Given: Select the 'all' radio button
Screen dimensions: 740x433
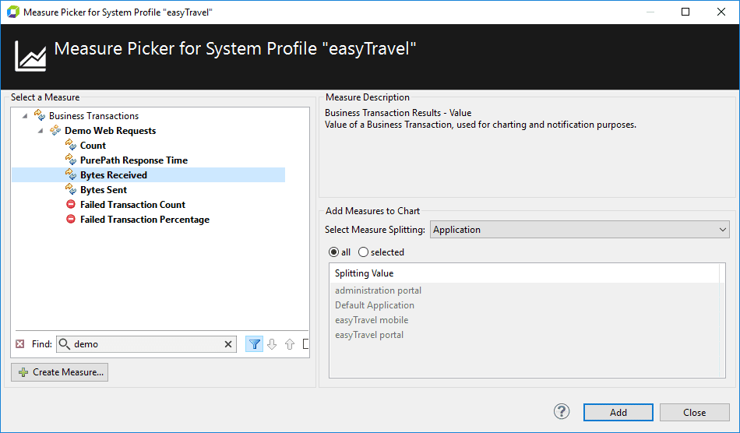Looking at the screenshot, I should point(333,252).
